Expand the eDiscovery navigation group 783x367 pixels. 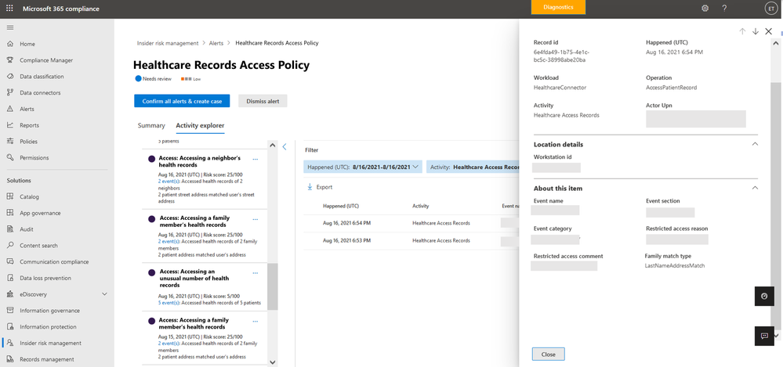click(x=104, y=294)
